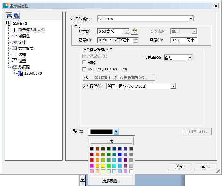222x186 pixels.
Task: Pick the black swatch in the palette
Action: point(92,149)
